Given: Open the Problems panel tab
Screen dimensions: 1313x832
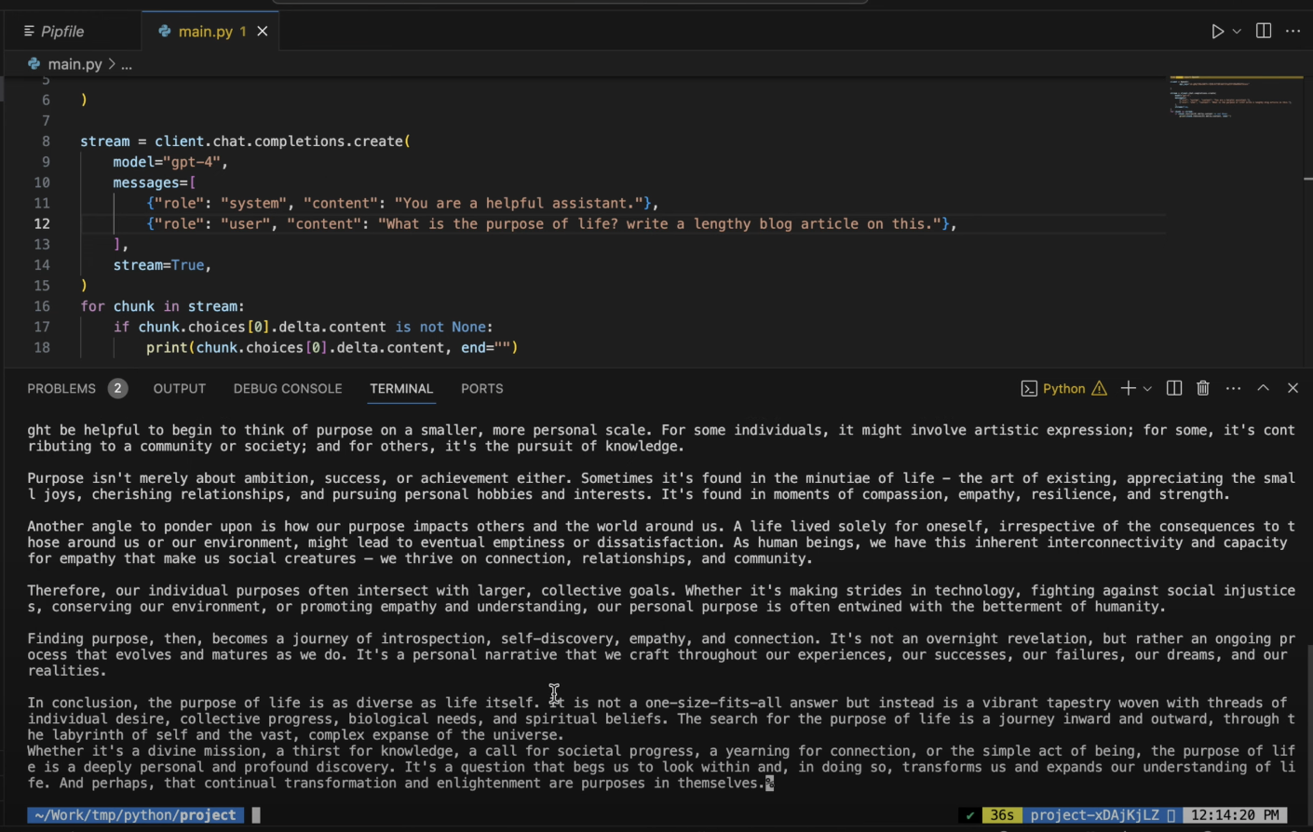Looking at the screenshot, I should pos(61,389).
